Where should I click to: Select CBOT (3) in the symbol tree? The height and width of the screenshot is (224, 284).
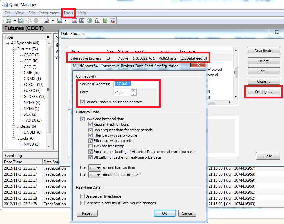tap(32, 55)
